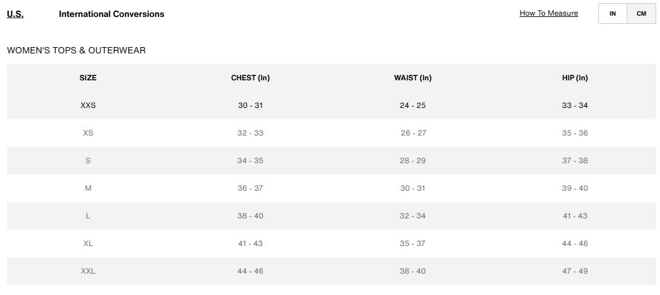Select the XXS size row label
The width and height of the screenshot is (660, 295).
coord(88,105)
